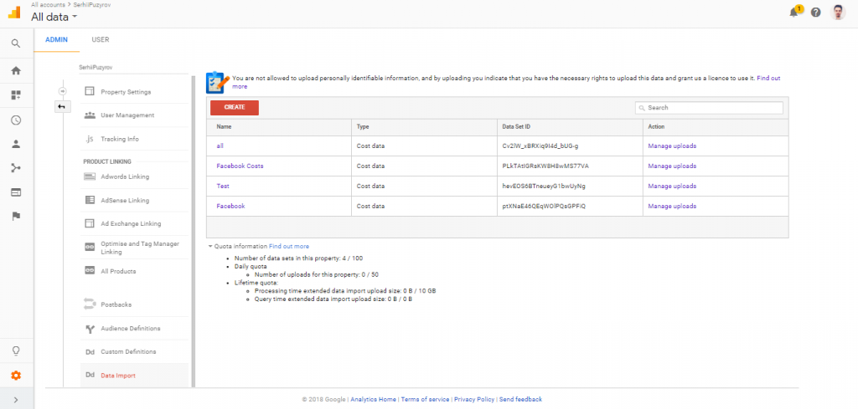Image resolution: width=858 pixels, height=409 pixels.
Task: Click the Audience Definitions fork icon
Action: pos(90,329)
